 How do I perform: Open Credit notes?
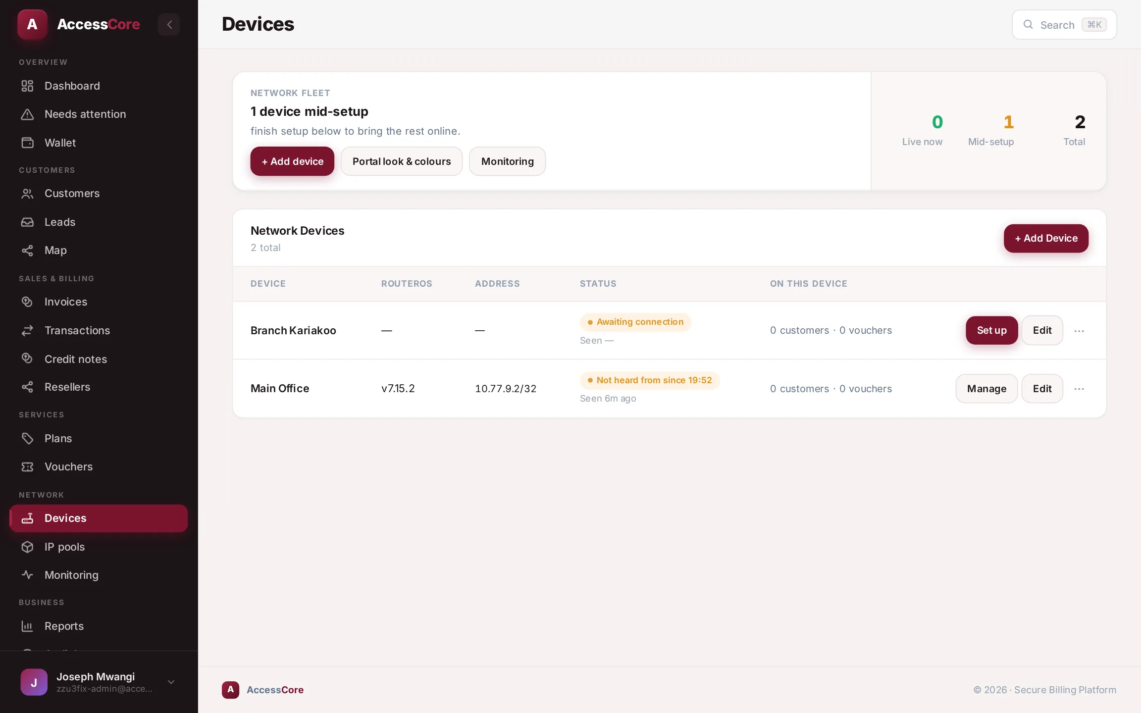pyautogui.click(x=99, y=358)
